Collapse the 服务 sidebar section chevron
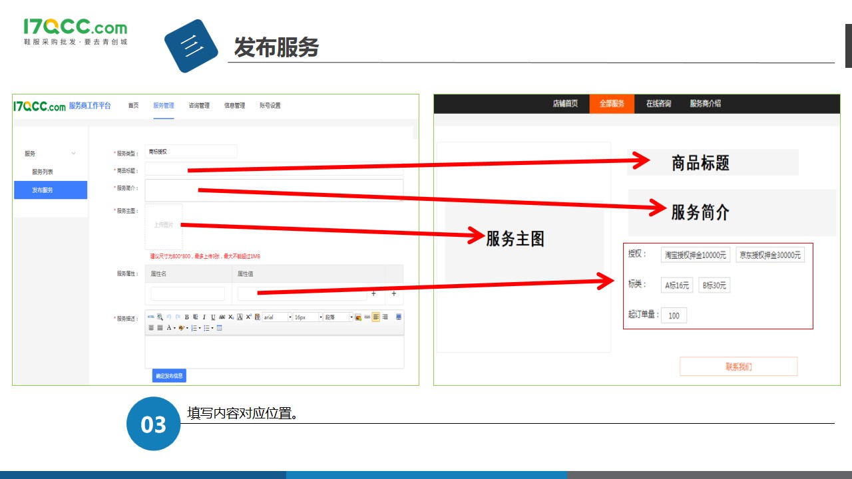This screenshot has width=852, height=479. 73,154
